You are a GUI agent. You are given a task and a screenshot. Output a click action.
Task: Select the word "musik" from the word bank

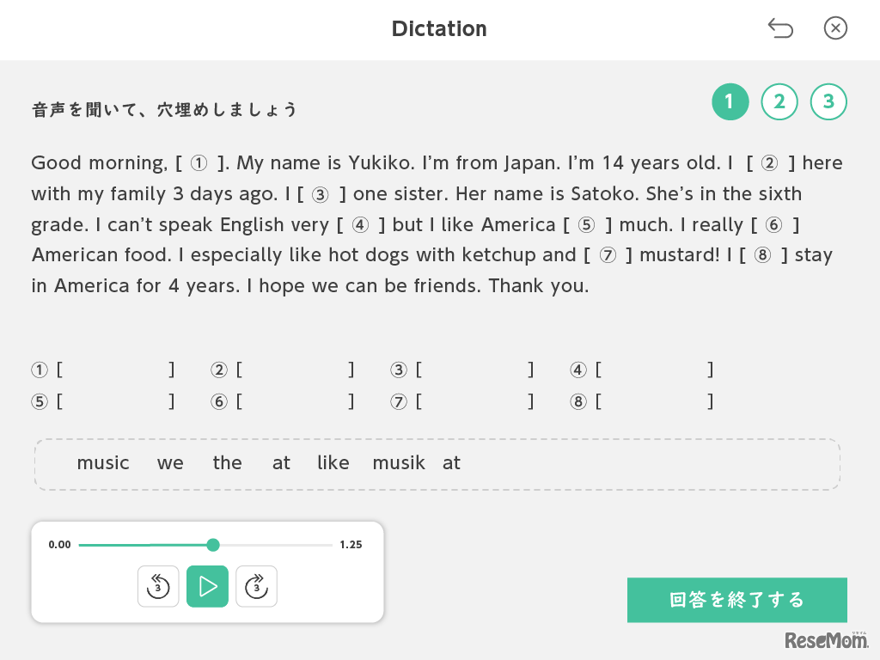pyautogui.click(x=399, y=462)
